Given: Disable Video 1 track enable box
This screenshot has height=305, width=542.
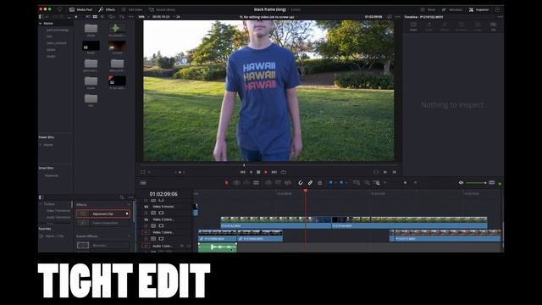Looking at the screenshot, I should [161, 239].
